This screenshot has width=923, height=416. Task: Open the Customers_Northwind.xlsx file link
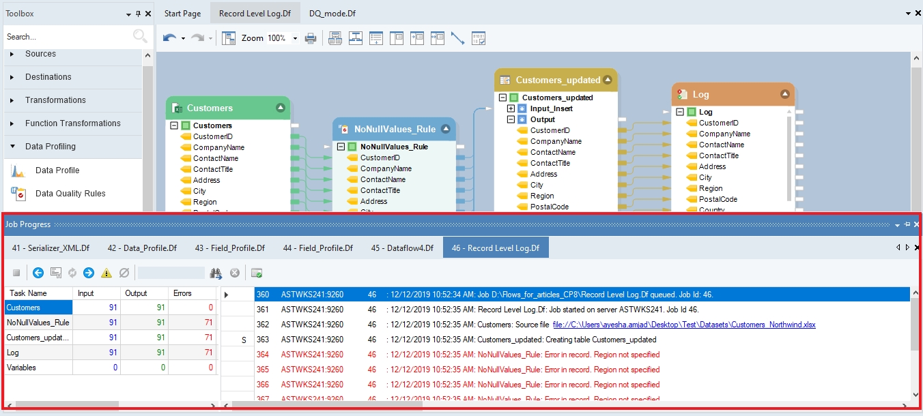(x=684, y=325)
